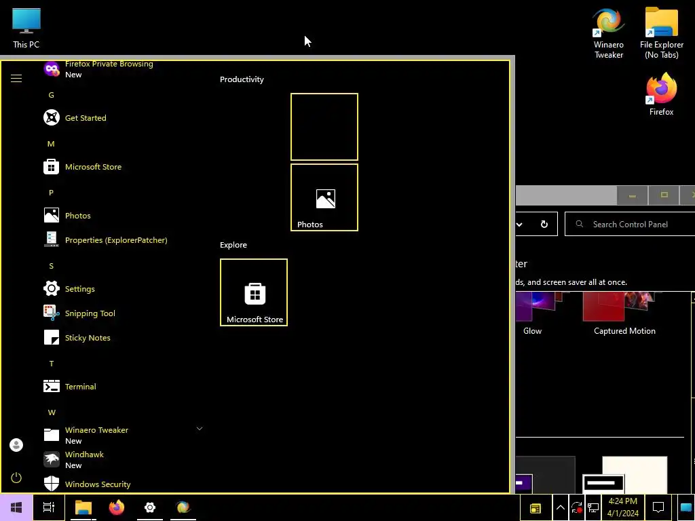Viewport: 695px width, 521px height.
Task: Click the Power button in Start
Action: coord(16,478)
